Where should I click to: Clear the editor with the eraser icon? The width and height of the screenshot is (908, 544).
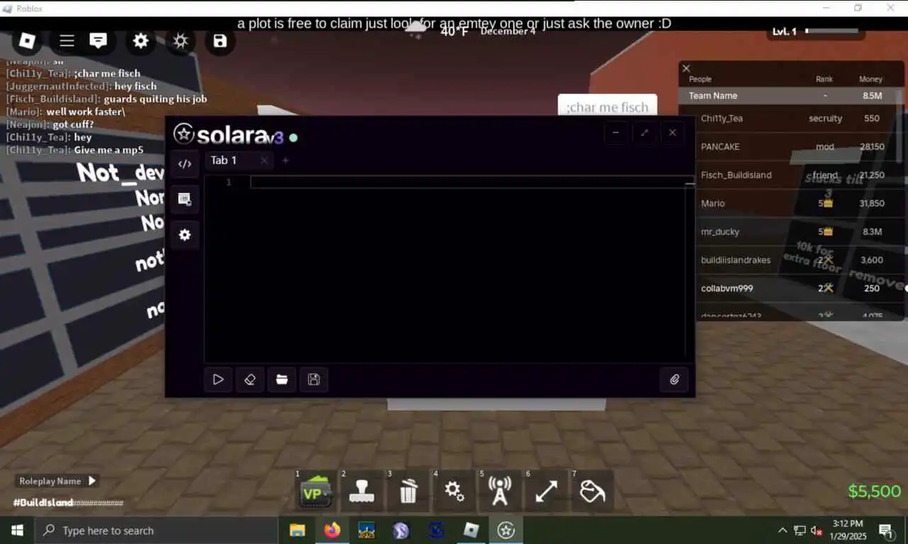coord(250,380)
